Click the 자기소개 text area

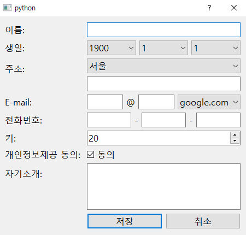point(163,187)
